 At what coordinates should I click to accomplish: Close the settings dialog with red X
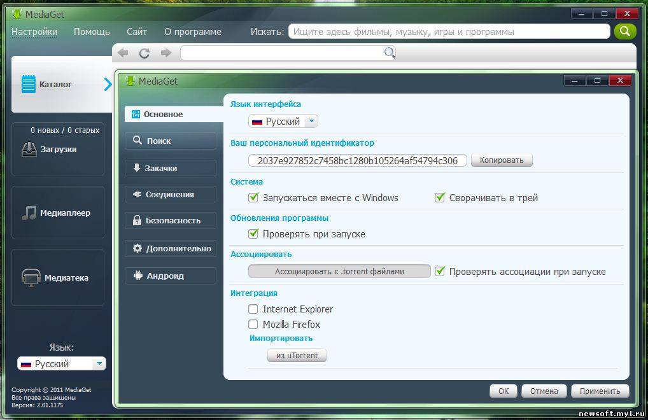pos(620,80)
